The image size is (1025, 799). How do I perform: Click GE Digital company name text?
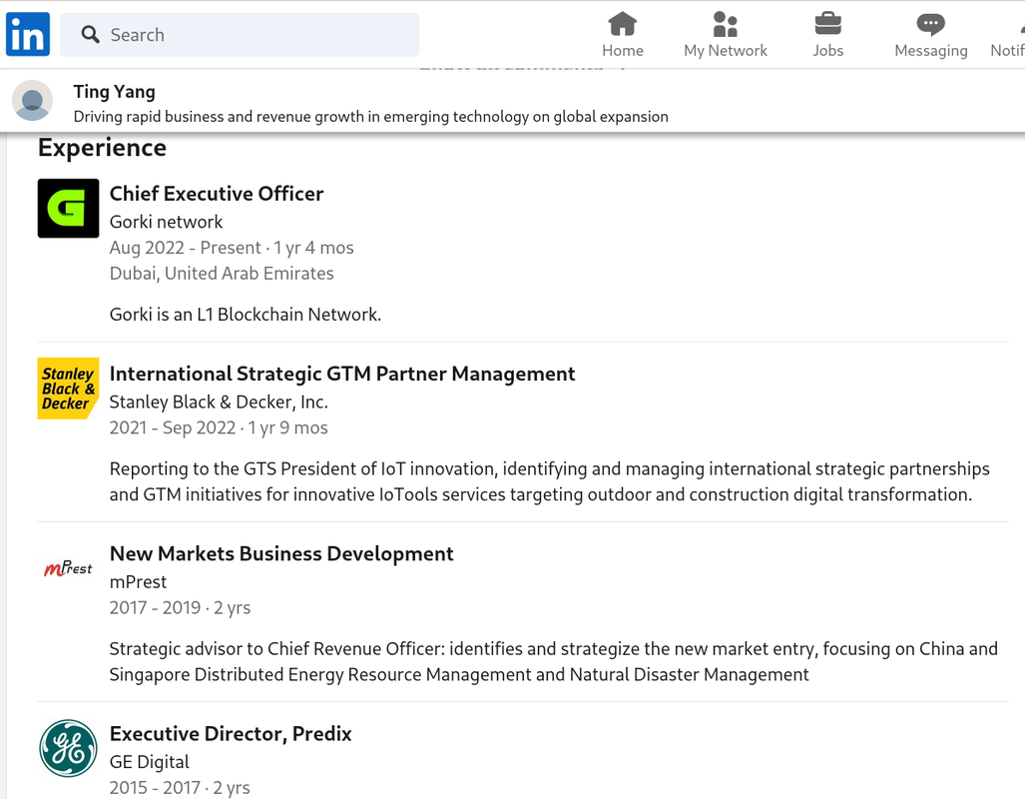[x=149, y=762]
